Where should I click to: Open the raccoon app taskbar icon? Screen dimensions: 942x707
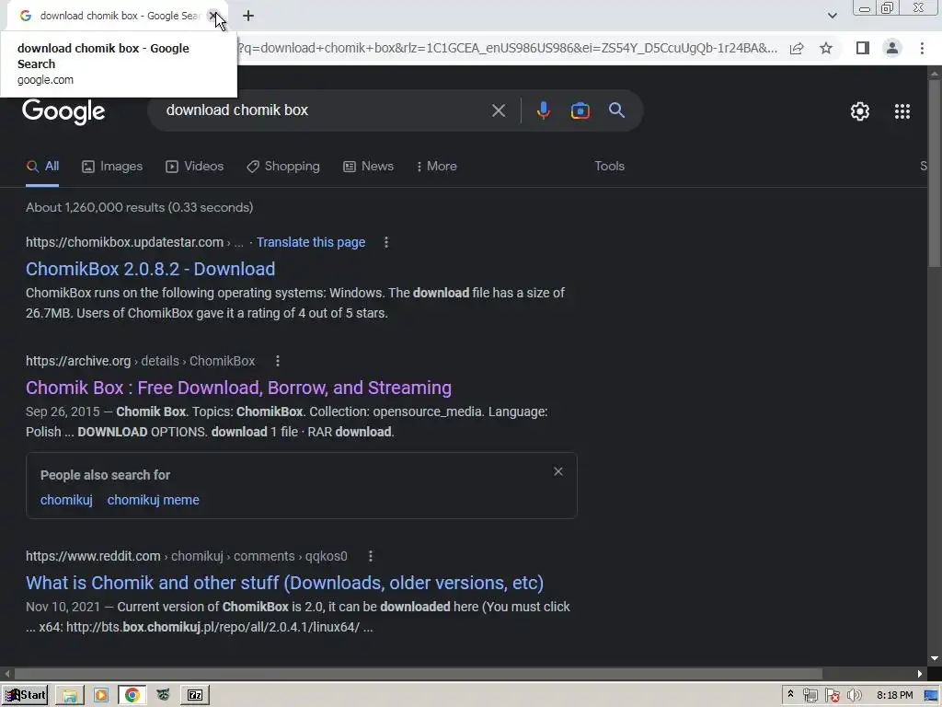[x=164, y=696]
